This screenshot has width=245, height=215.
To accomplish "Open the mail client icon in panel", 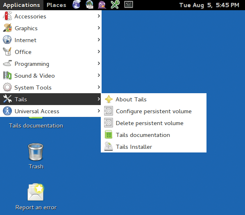I will [90, 4].
